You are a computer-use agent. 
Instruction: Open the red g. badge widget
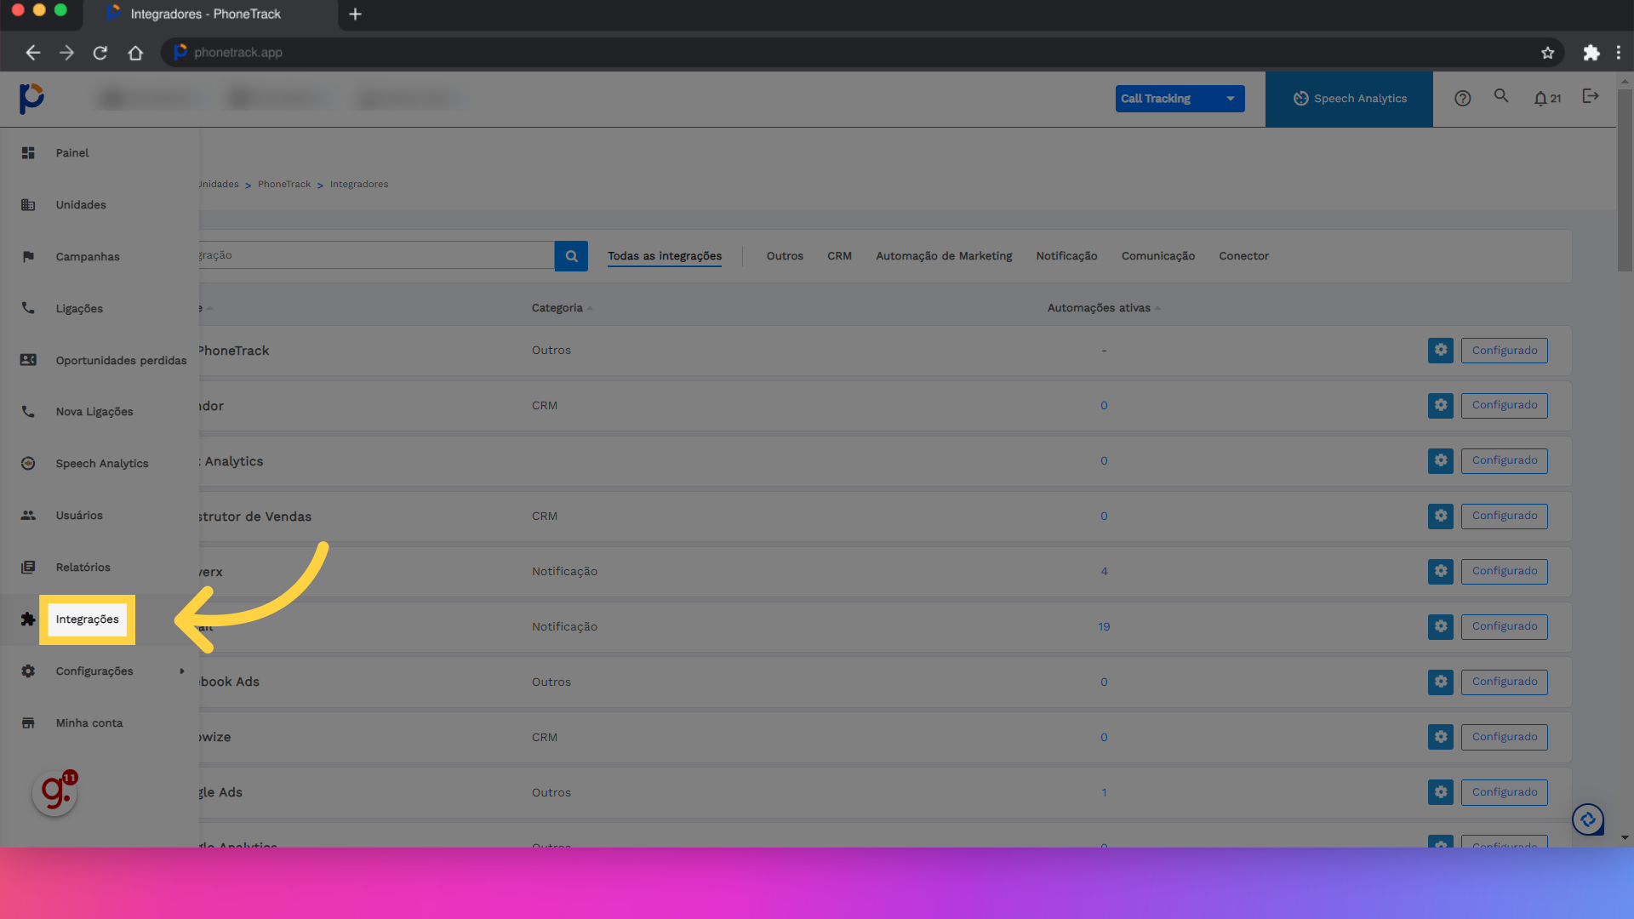tap(55, 793)
